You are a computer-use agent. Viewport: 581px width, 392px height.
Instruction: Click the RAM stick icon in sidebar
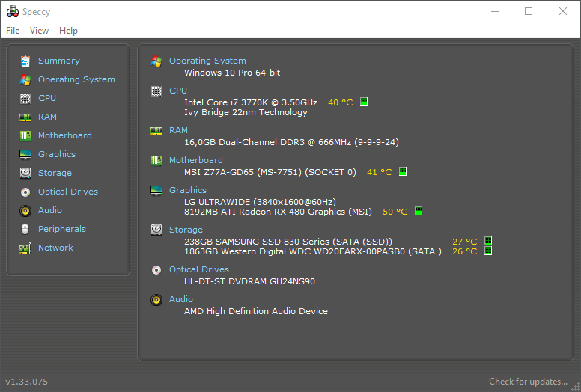(x=25, y=117)
